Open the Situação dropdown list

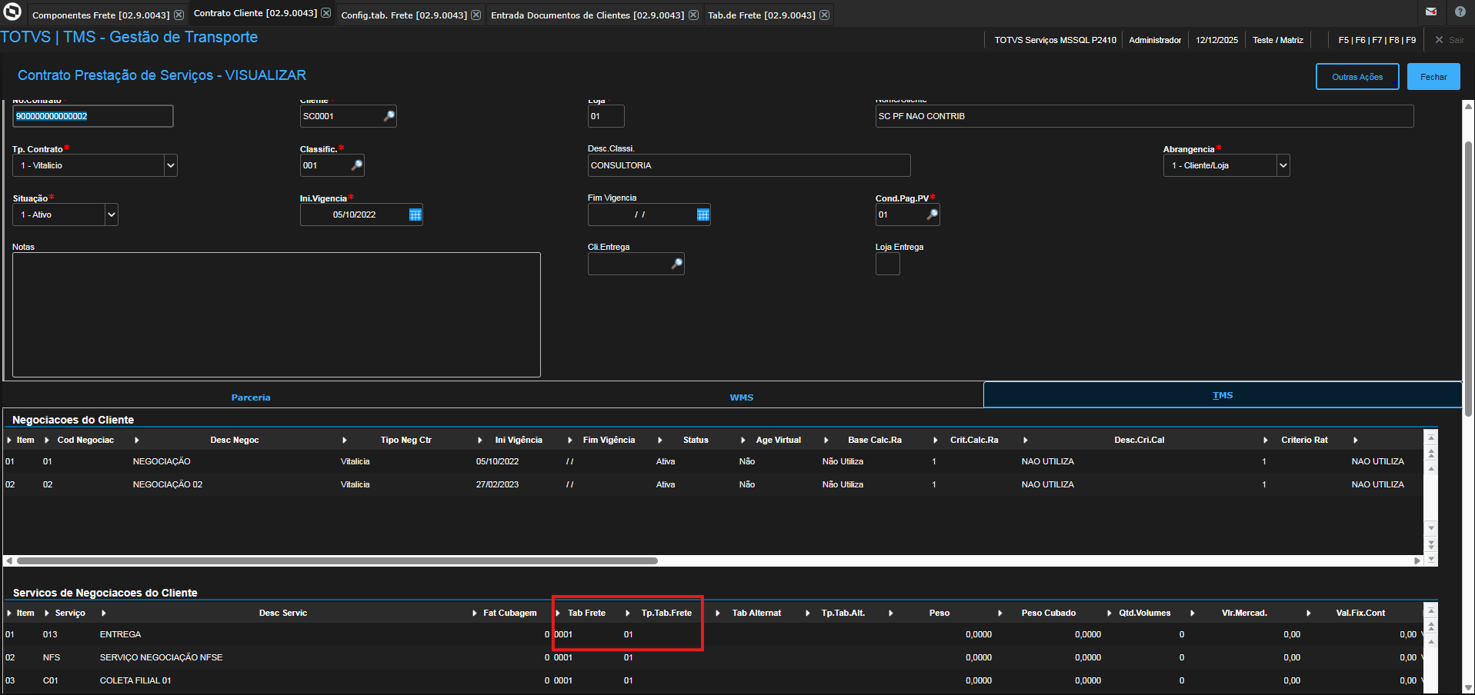point(112,214)
